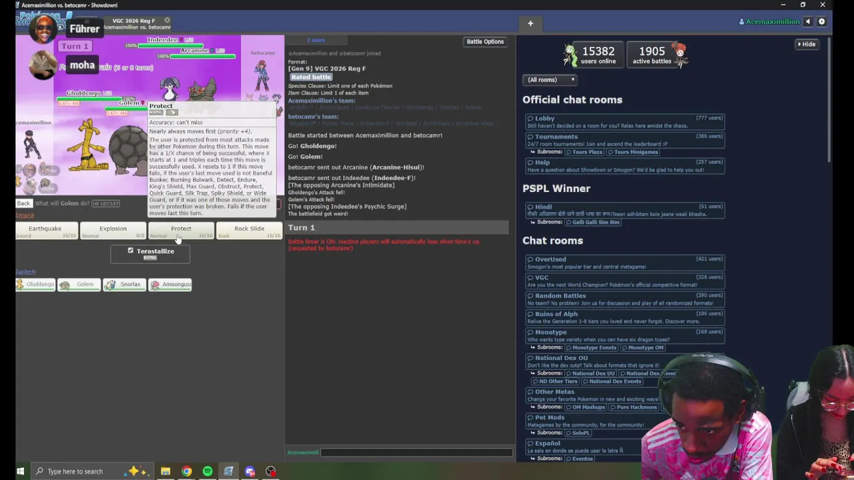Choose the Rock Slide move
Image resolution: width=854 pixels, height=480 pixels.
[x=249, y=231]
